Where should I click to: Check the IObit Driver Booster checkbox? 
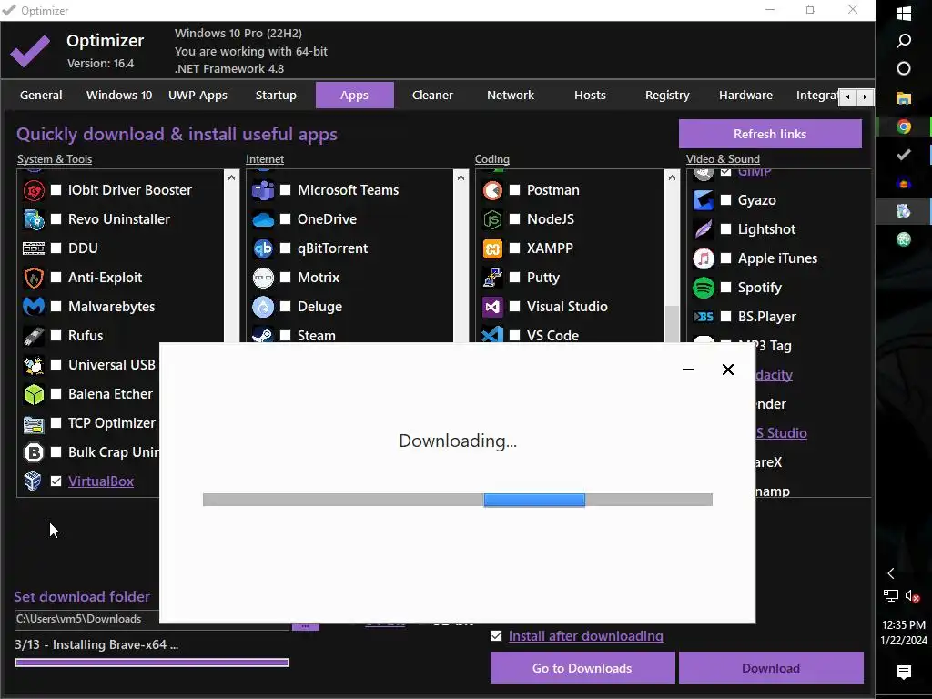tap(56, 189)
